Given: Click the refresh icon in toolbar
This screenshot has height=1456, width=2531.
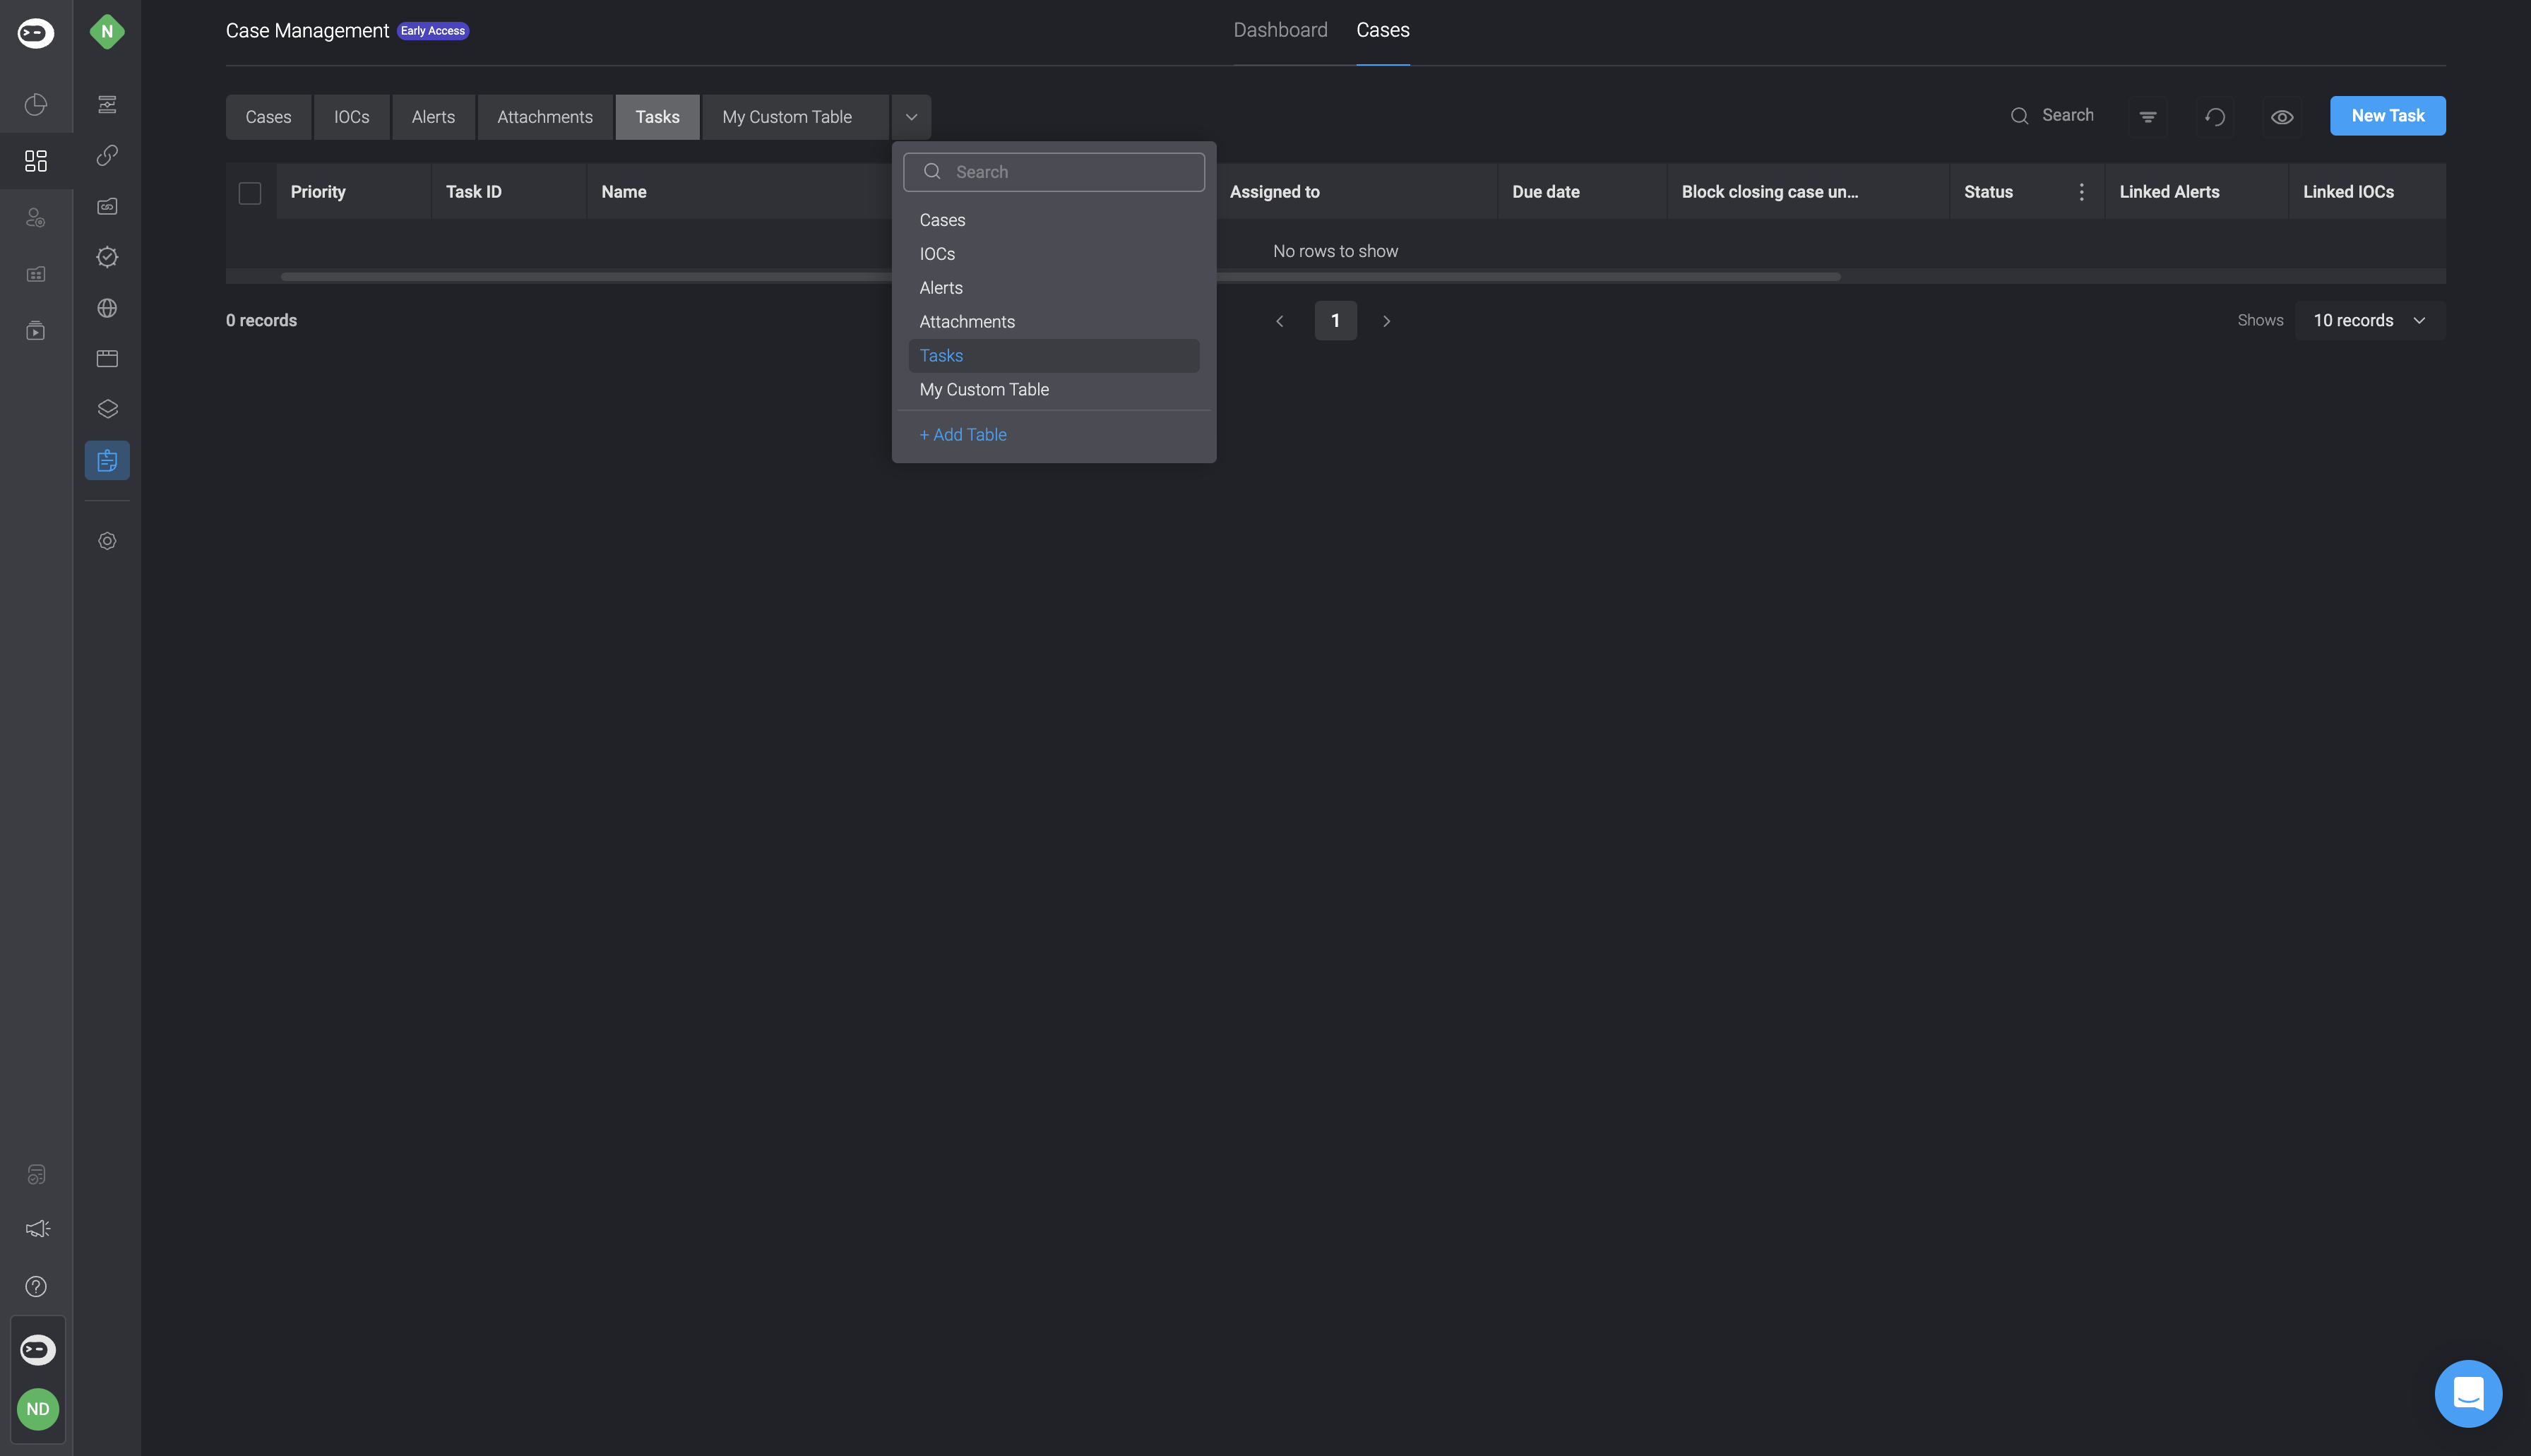Looking at the screenshot, I should 2215,117.
